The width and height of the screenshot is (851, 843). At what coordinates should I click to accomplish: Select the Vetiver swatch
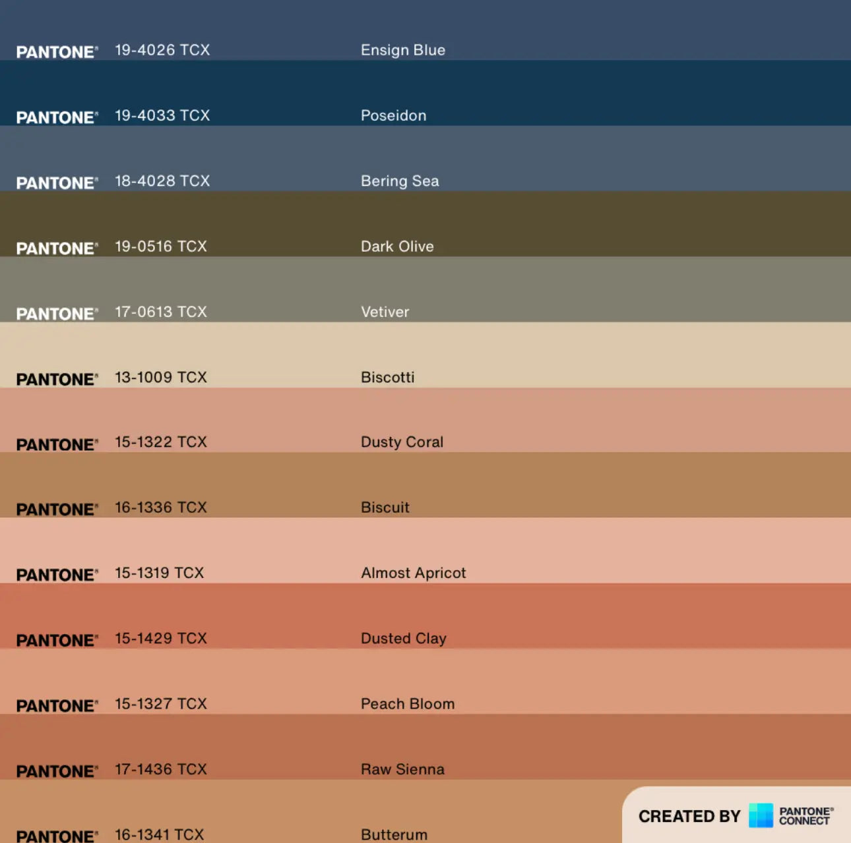pos(594,289)
